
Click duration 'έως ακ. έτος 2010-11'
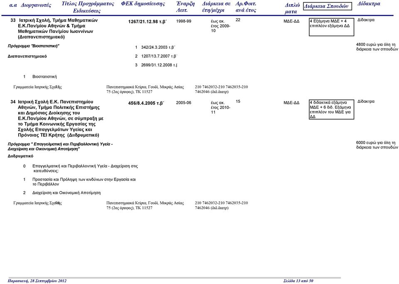220,107
